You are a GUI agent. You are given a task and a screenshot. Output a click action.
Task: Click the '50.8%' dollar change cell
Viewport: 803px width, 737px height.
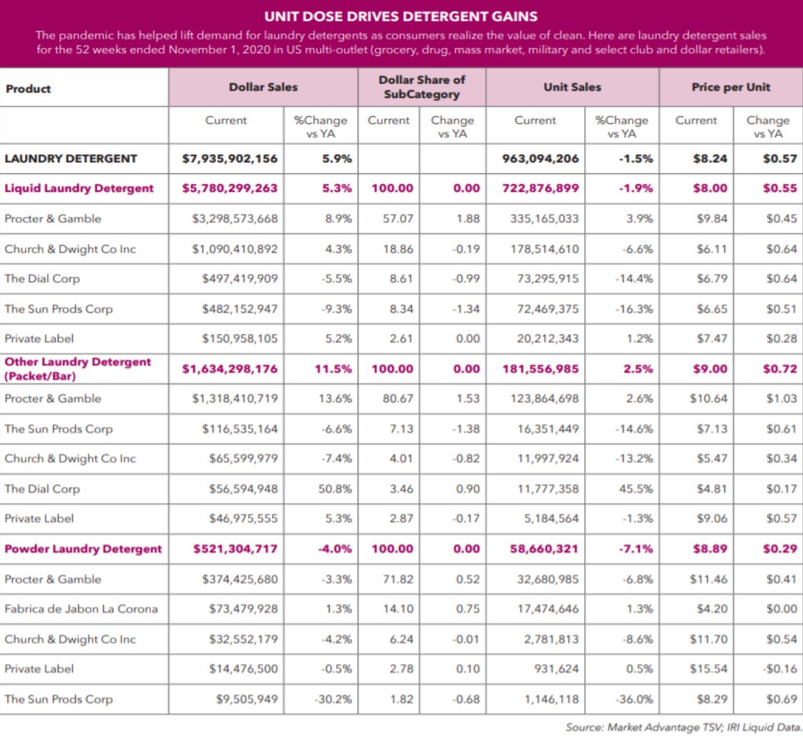point(335,489)
